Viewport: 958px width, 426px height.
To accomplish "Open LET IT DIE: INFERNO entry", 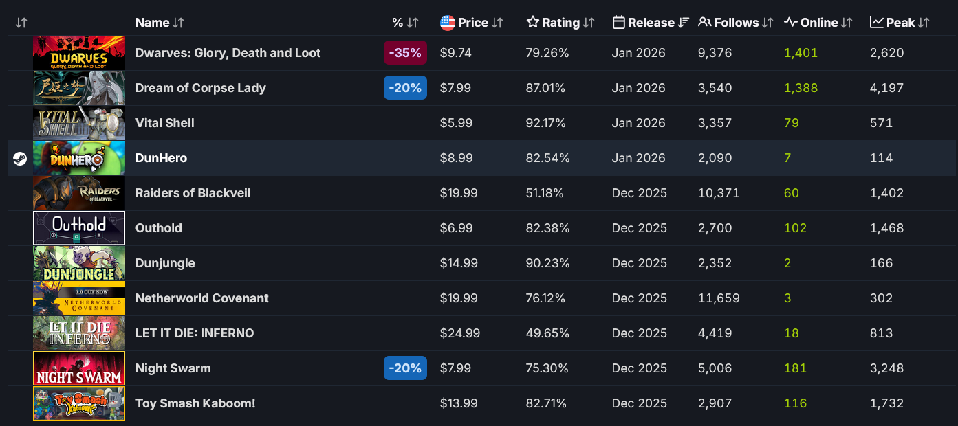I will click(195, 333).
